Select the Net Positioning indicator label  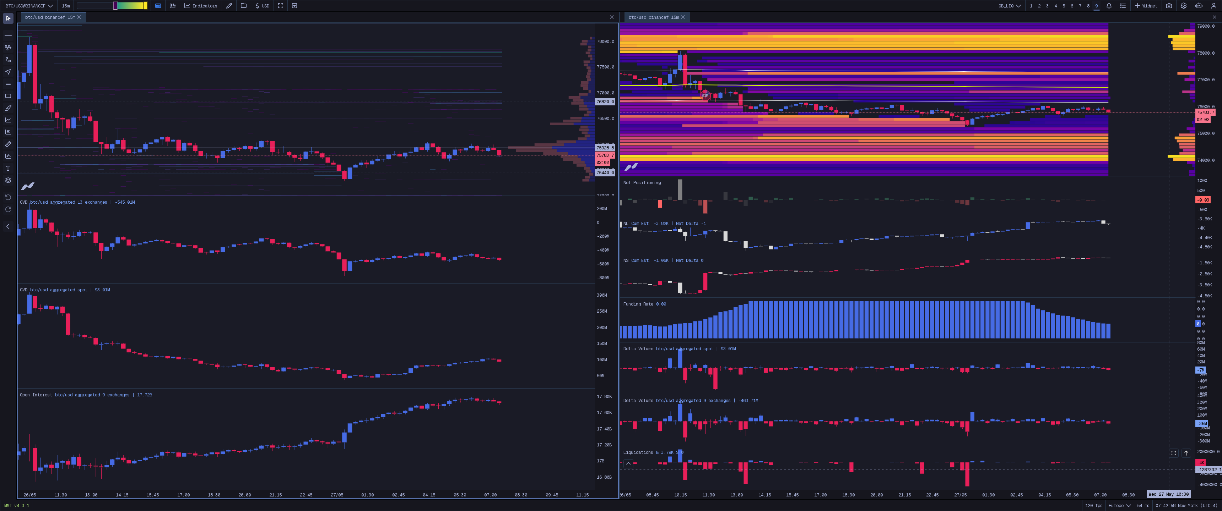click(642, 183)
